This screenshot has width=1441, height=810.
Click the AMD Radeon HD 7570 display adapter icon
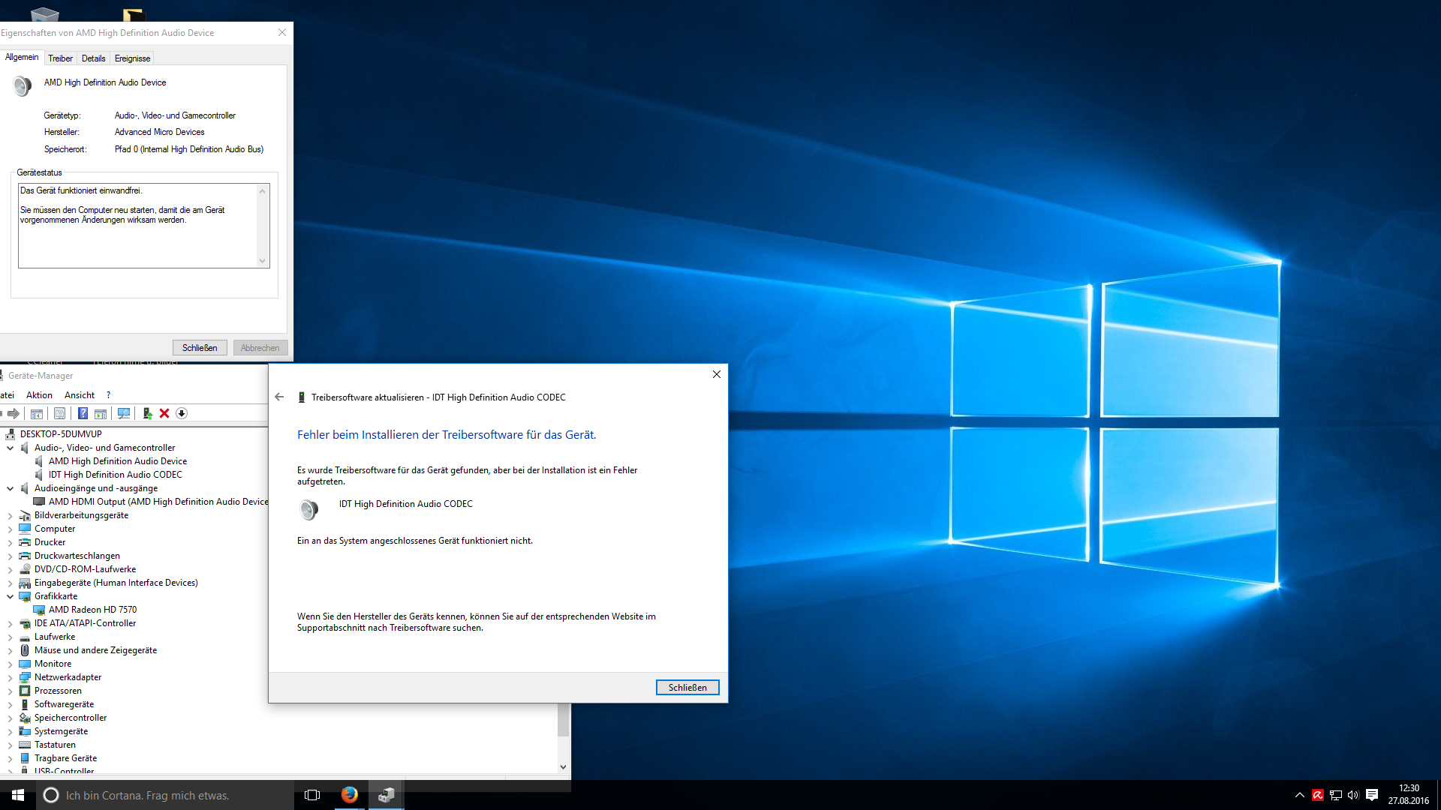40,610
